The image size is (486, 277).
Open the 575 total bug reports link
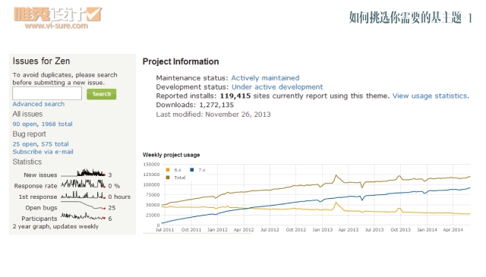55,144
